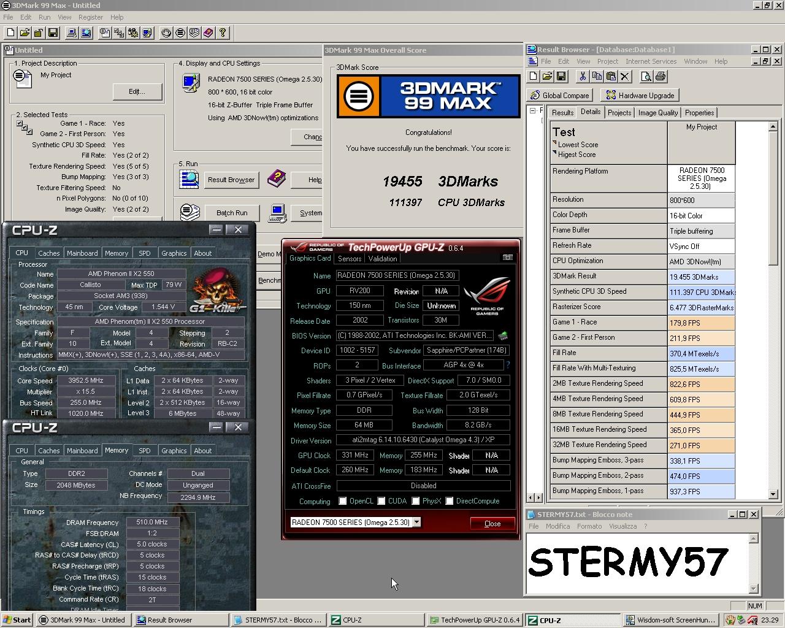785x628 pixels.
Task: Click the New file icon in Result Browser toolbar
Action: click(533, 76)
